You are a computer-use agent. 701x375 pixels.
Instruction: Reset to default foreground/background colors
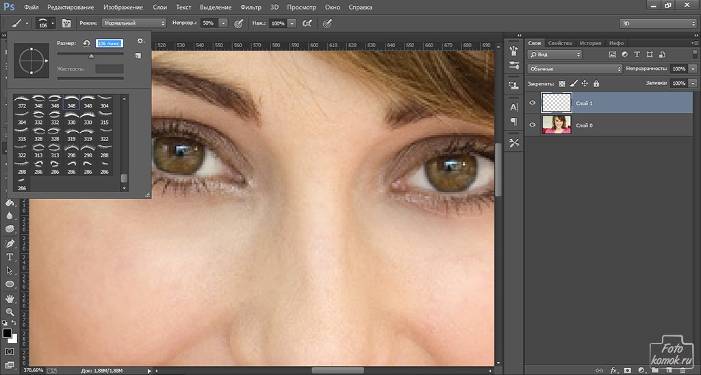pos(5,323)
